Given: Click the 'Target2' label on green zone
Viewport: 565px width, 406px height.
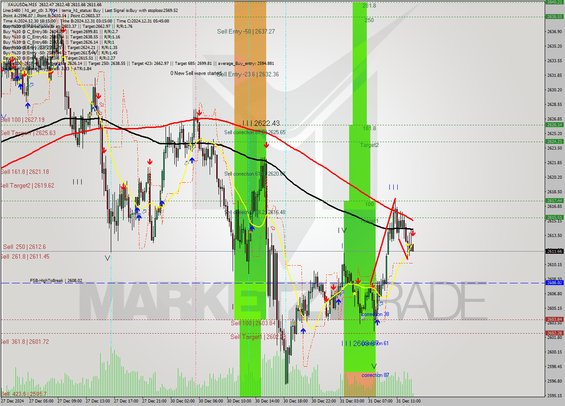Looking at the screenshot, I should [x=369, y=145].
